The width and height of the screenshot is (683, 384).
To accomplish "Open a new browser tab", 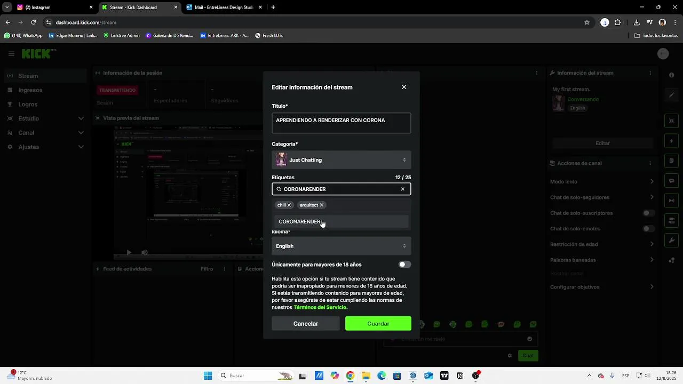I will coord(273,7).
